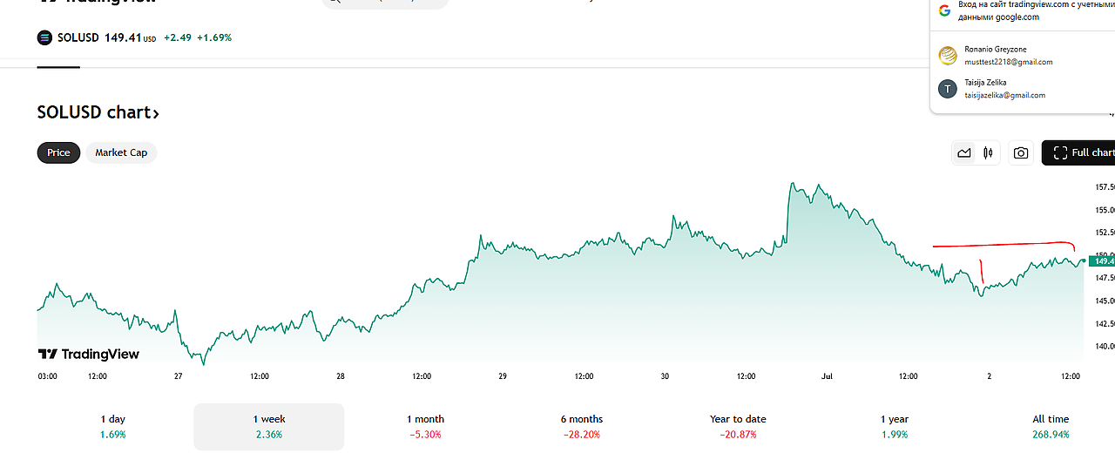Screen dimensions: 1115x453
Task: Select the 6 months range tab
Action: (x=582, y=426)
